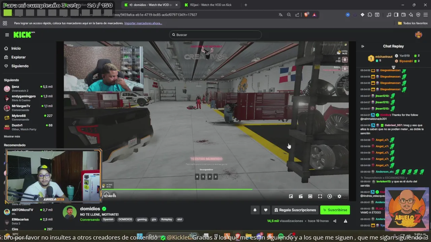
Task: Open ijenz channel in Siguiendo list
Action: (x=28, y=88)
